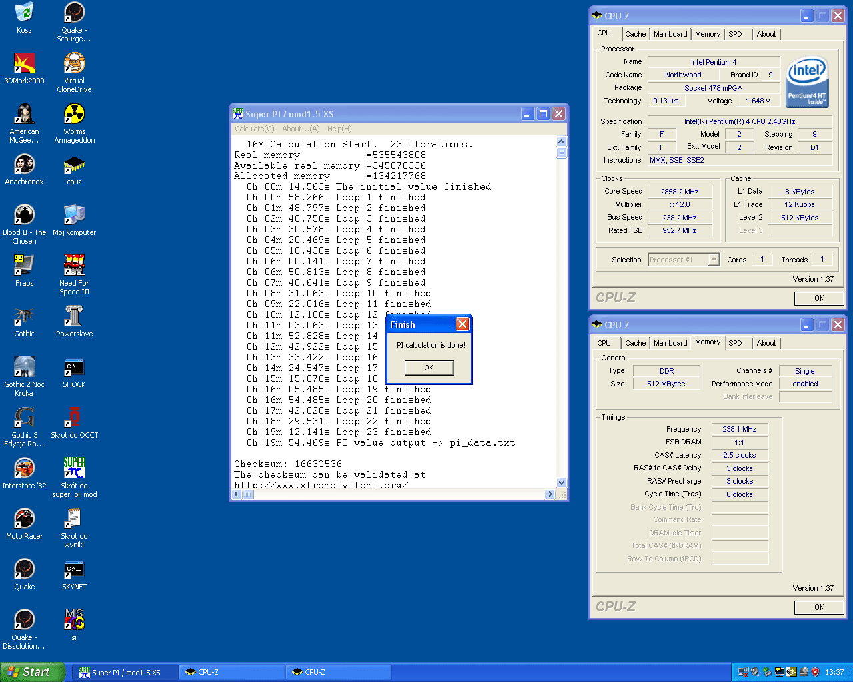Select the Quake - Scourge desktop icon
The height and width of the screenshot is (682, 853).
point(74,22)
